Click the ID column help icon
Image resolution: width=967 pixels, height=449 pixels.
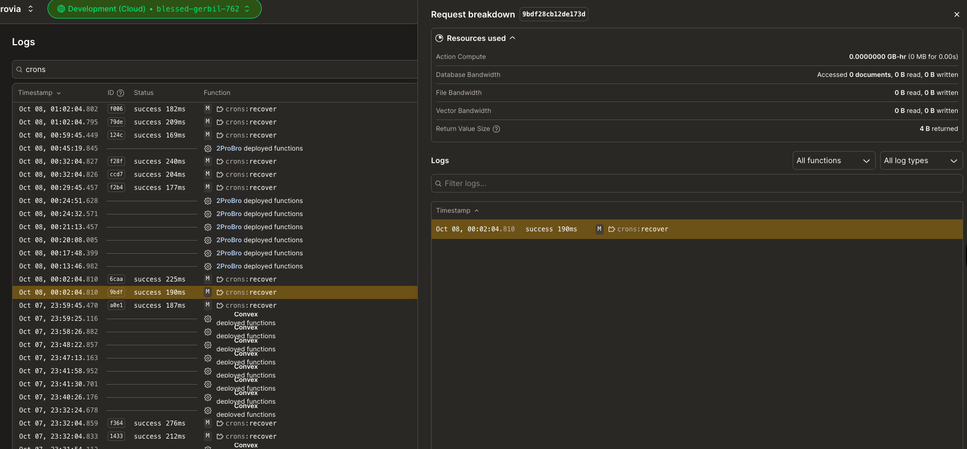pyautogui.click(x=121, y=93)
